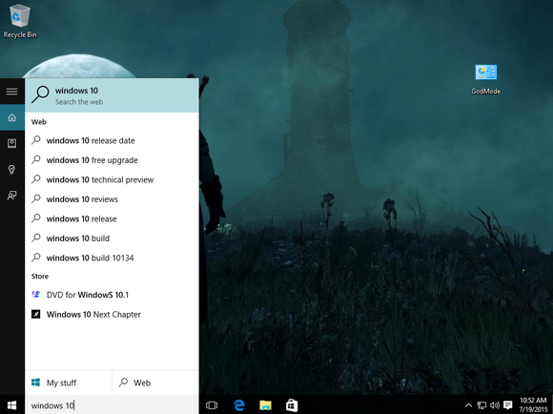Image resolution: width=553 pixels, height=414 pixels.
Task: Go to Cortana Home in sidebar
Action: 12,117
